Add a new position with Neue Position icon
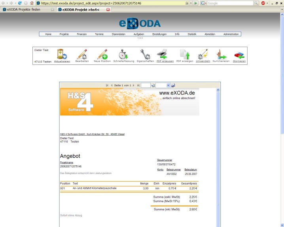 [102, 54]
